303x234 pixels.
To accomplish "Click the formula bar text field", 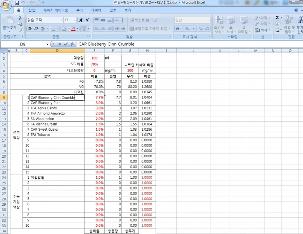I will 189,44.
